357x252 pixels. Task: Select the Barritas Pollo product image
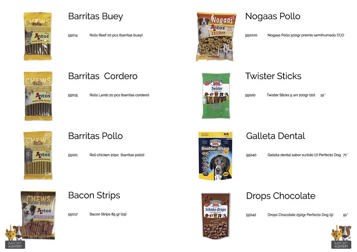click(38, 155)
